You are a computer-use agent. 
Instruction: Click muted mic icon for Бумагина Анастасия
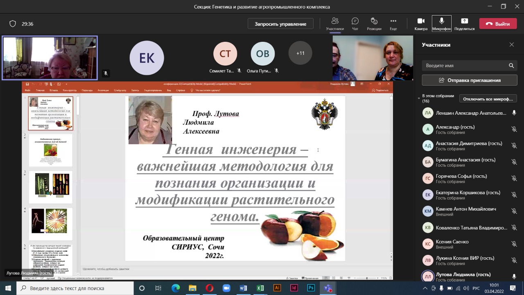click(514, 162)
